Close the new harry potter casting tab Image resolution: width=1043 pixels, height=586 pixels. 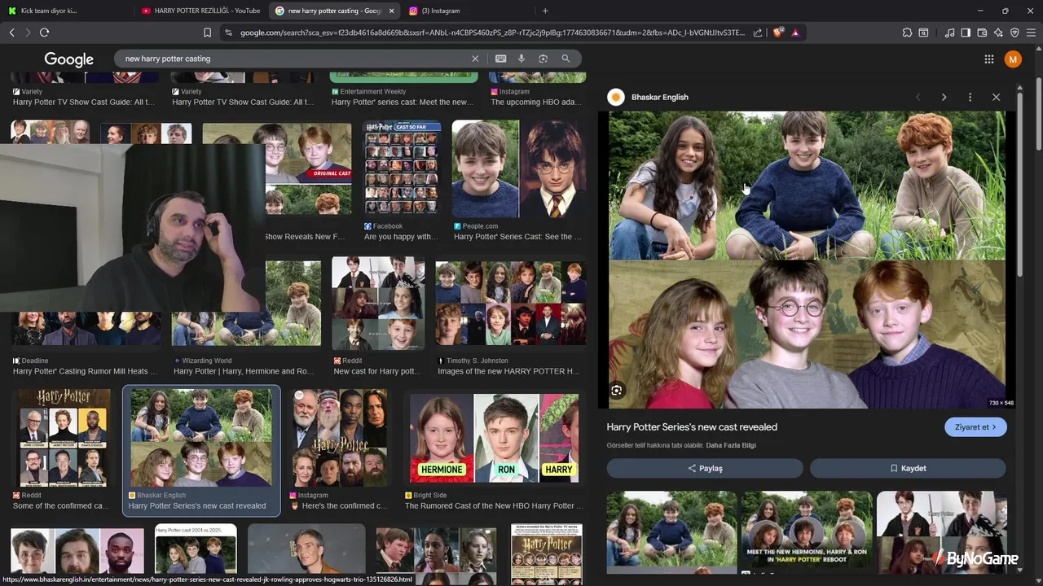pos(391,11)
